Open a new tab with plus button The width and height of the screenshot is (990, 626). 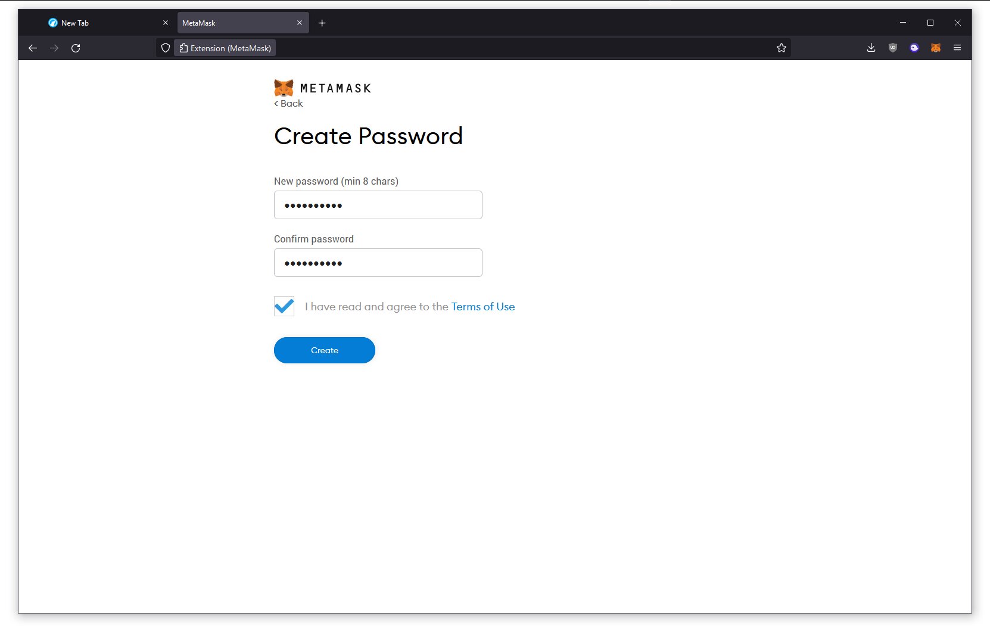click(322, 23)
